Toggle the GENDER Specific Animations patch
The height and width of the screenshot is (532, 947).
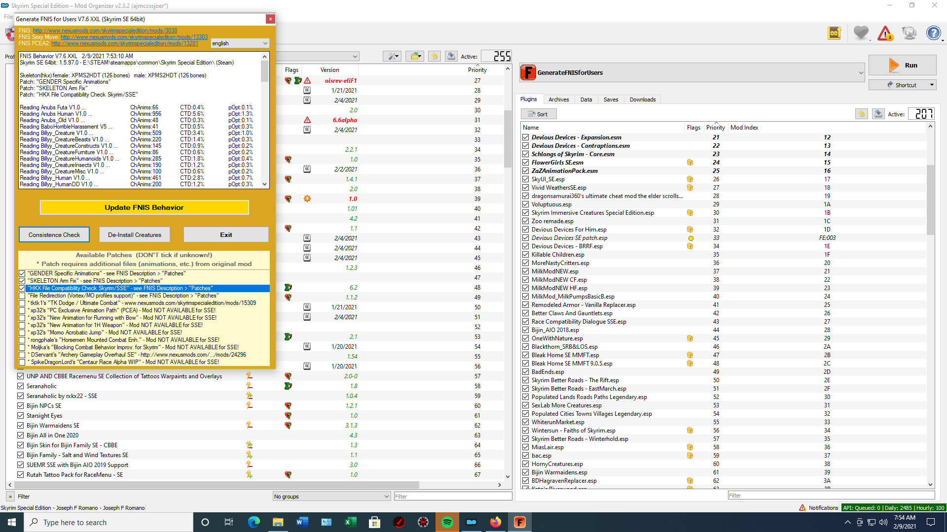tap(22, 273)
